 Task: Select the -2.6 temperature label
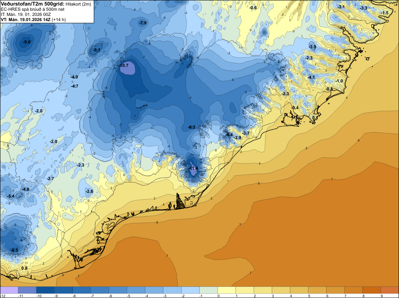[x=89, y=191]
